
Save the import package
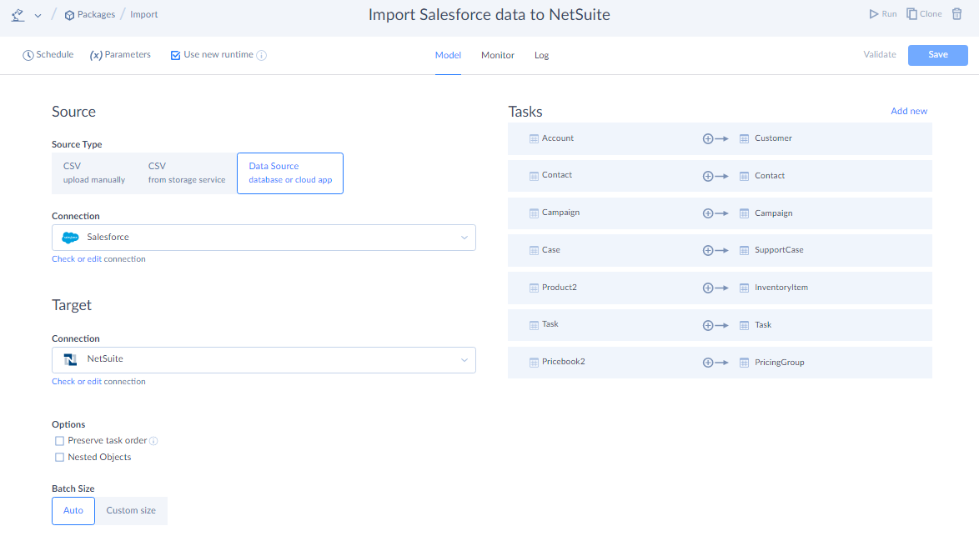click(938, 55)
